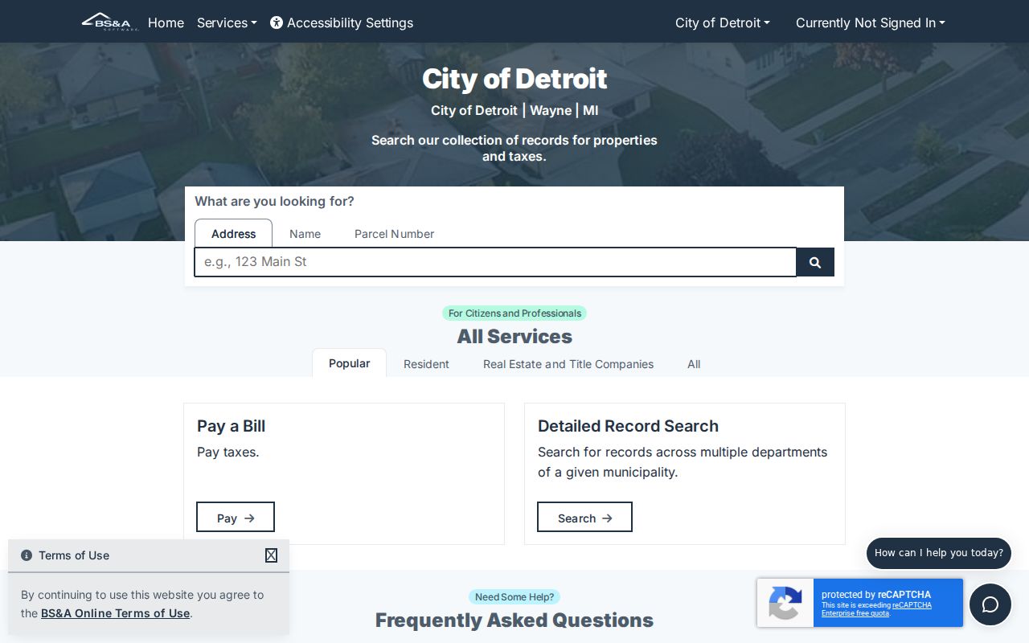Image resolution: width=1029 pixels, height=643 pixels.
Task: Click the 'City of Detroit | Wayne | MI' subtitle
Action: [x=514, y=111]
